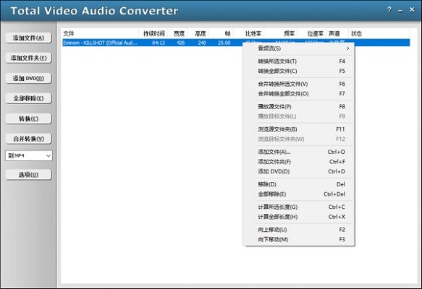Choose 全部移除(E) in context menu
The width and height of the screenshot is (422, 289).
pyautogui.click(x=299, y=194)
